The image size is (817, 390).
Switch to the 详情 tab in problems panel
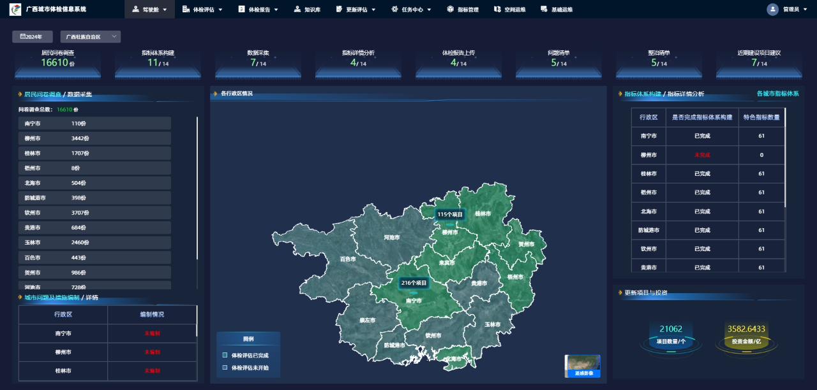pos(92,298)
